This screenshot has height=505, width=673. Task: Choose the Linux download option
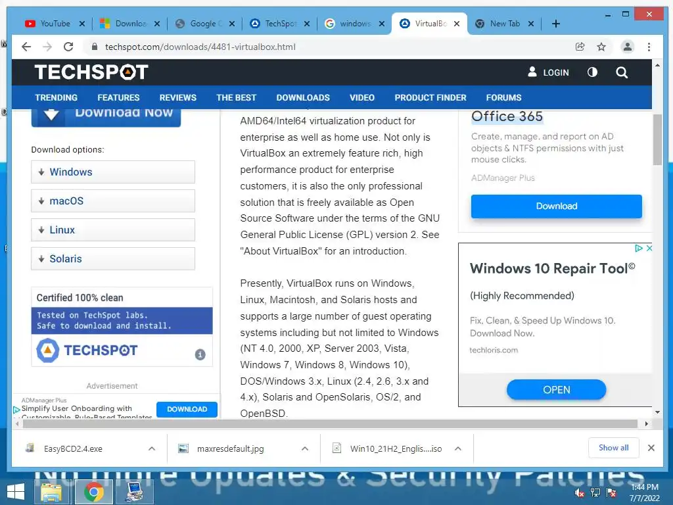tap(113, 229)
